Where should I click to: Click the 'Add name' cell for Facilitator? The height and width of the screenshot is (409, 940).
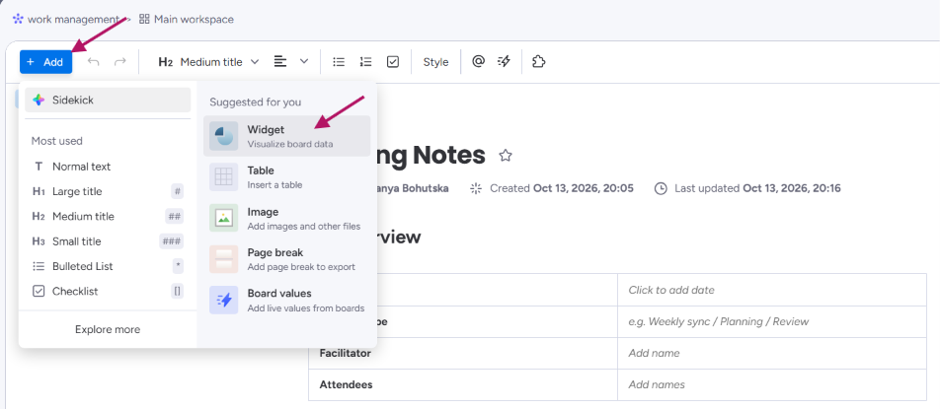[x=772, y=354]
